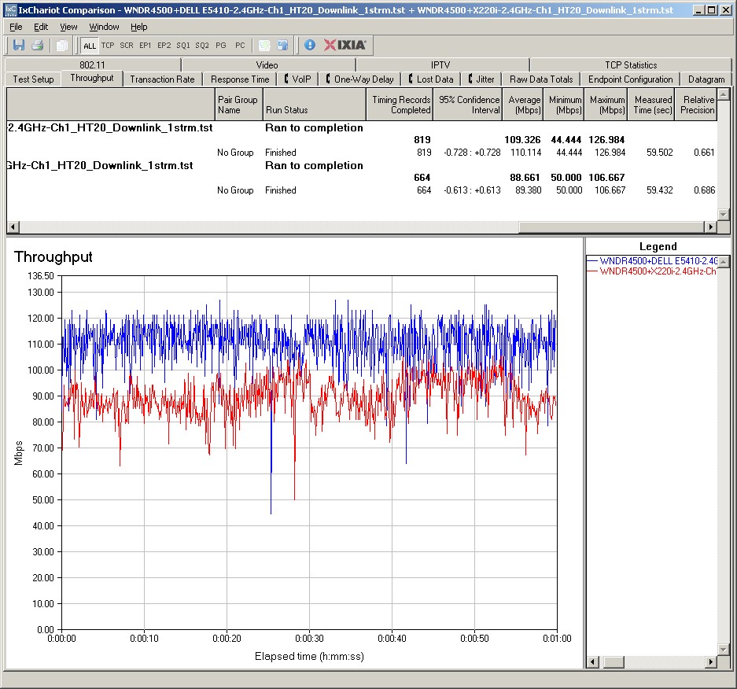
Task: Switch to the Raw Data Totals tab
Action: point(541,79)
